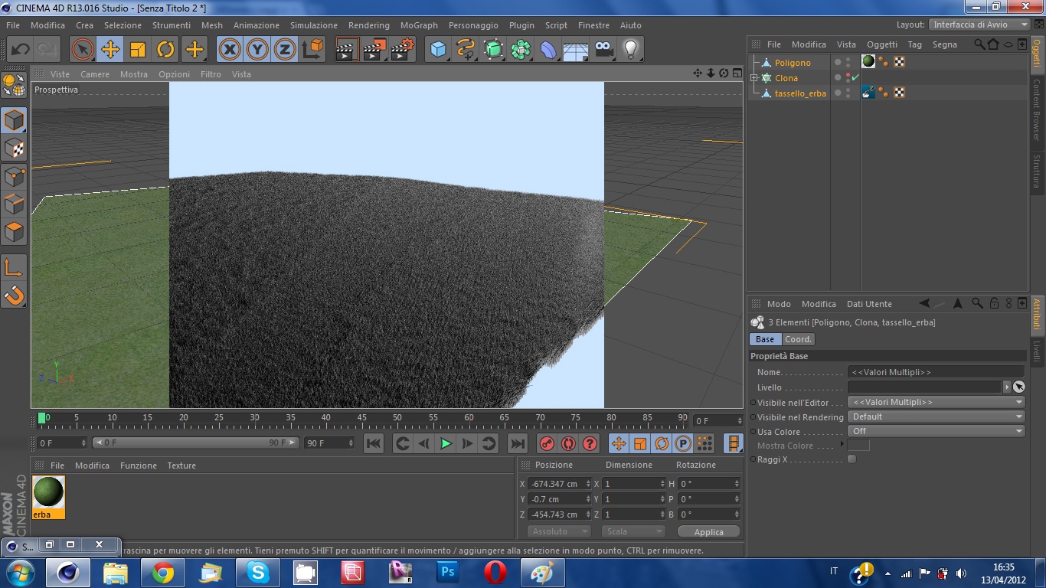Click the Photoshop icon in the taskbar
1046x588 pixels.
448,573
